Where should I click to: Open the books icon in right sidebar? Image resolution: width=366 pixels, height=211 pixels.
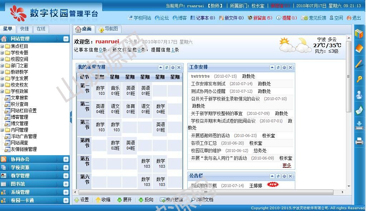359,34
